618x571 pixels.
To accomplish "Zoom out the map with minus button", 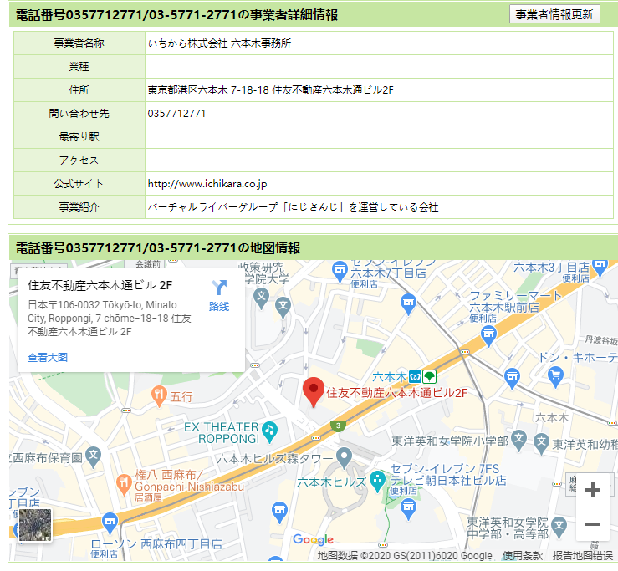I will point(592,523).
